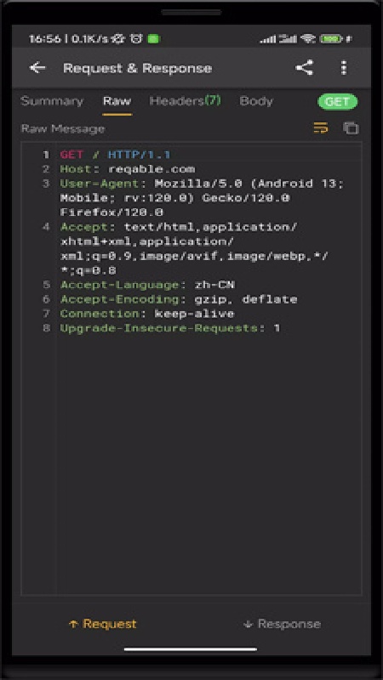
Task: Click the Host: reqable.com line
Action: 128,169
